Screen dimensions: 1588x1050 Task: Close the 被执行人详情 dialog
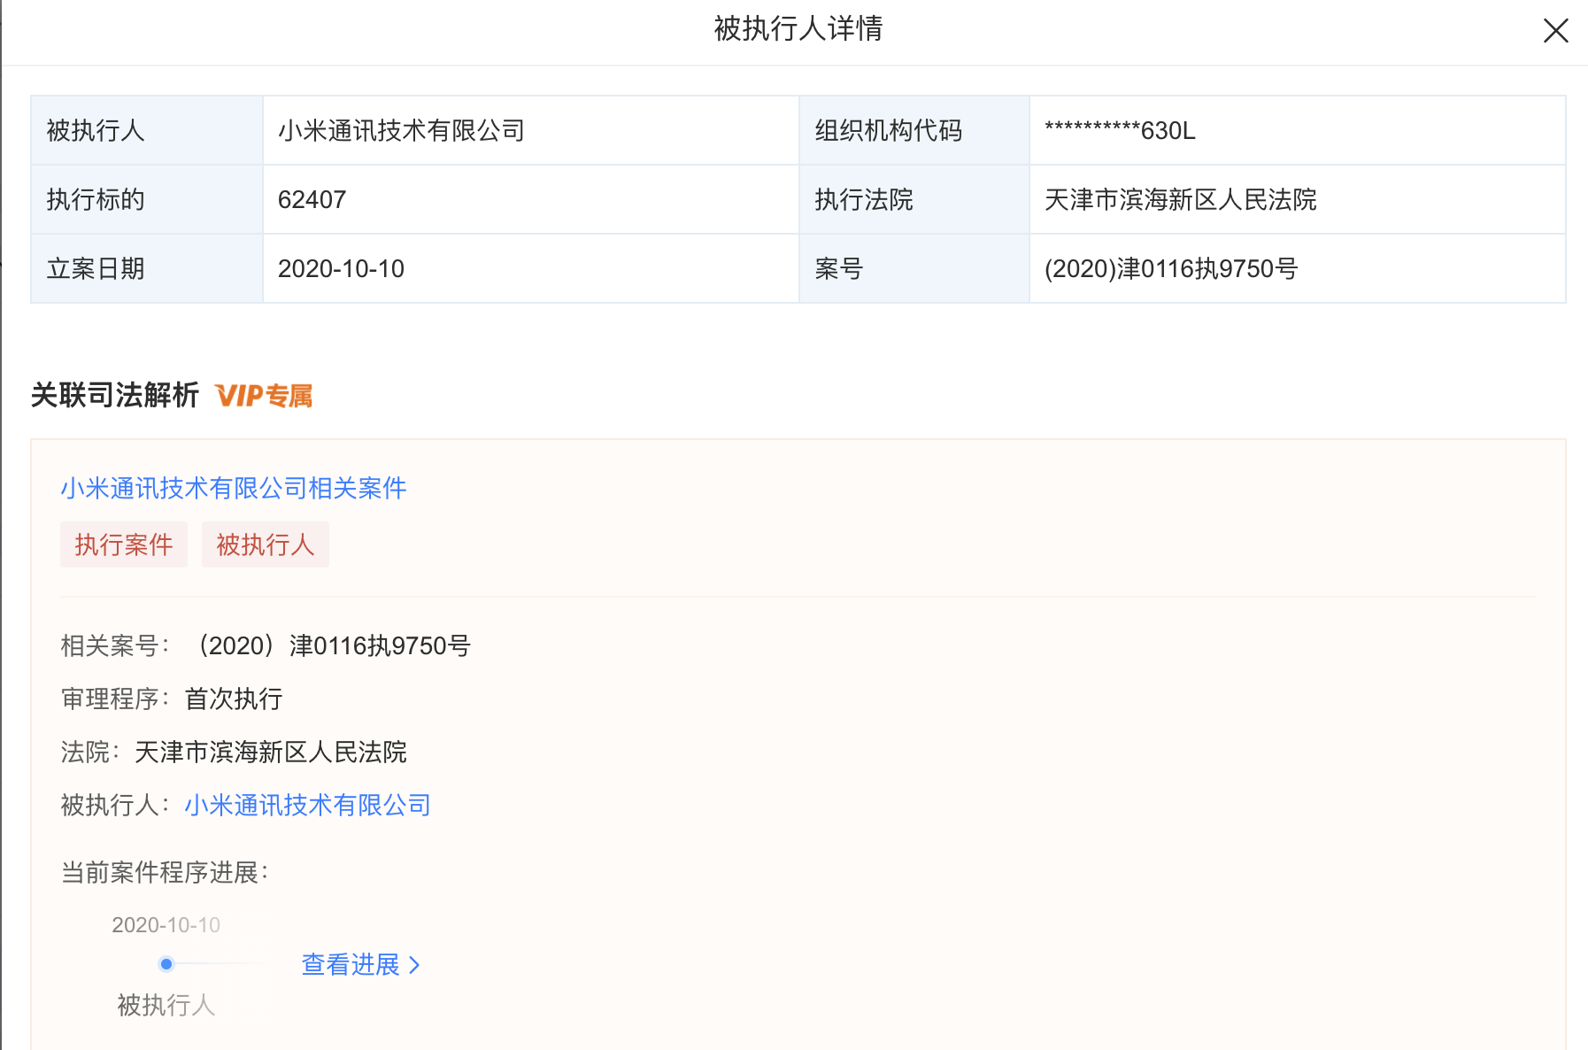pos(1555,31)
